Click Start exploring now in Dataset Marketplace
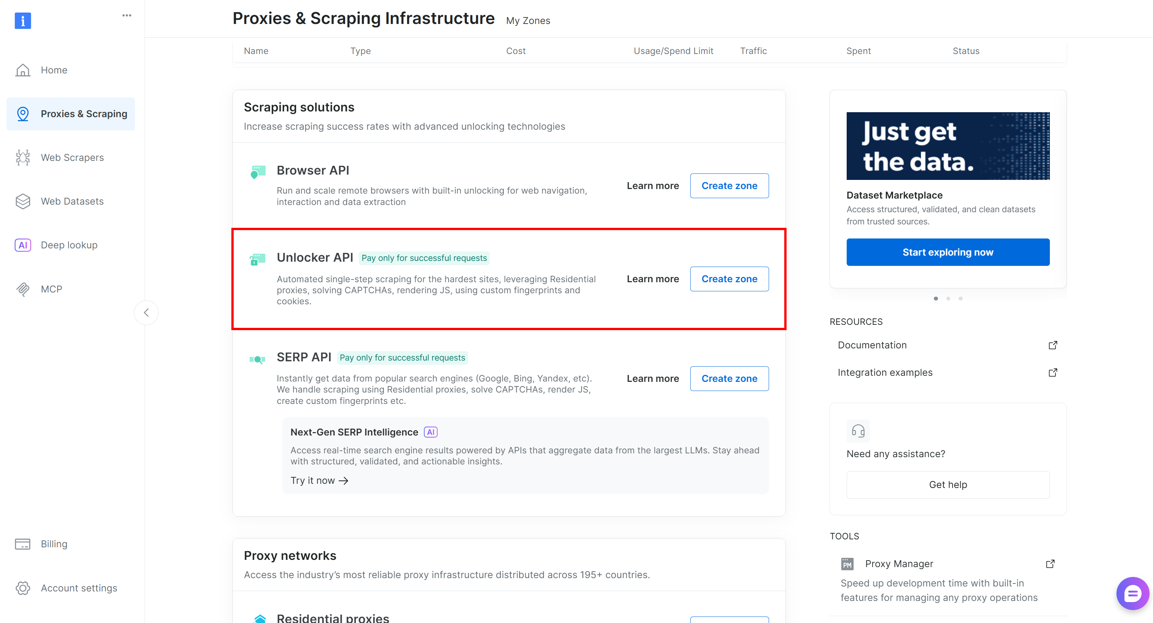The image size is (1153, 623). pos(948,252)
